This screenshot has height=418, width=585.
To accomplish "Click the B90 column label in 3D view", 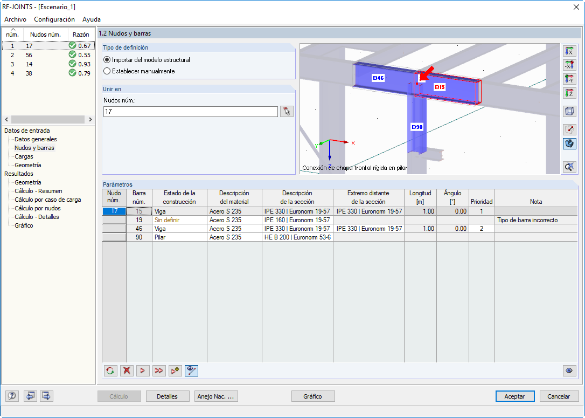I will 417,127.
